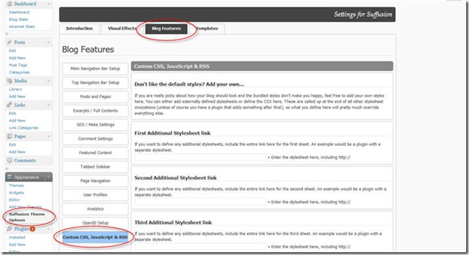Switch to the Introduction tab
469x255 pixels.
pyautogui.click(x=79, y=28)
